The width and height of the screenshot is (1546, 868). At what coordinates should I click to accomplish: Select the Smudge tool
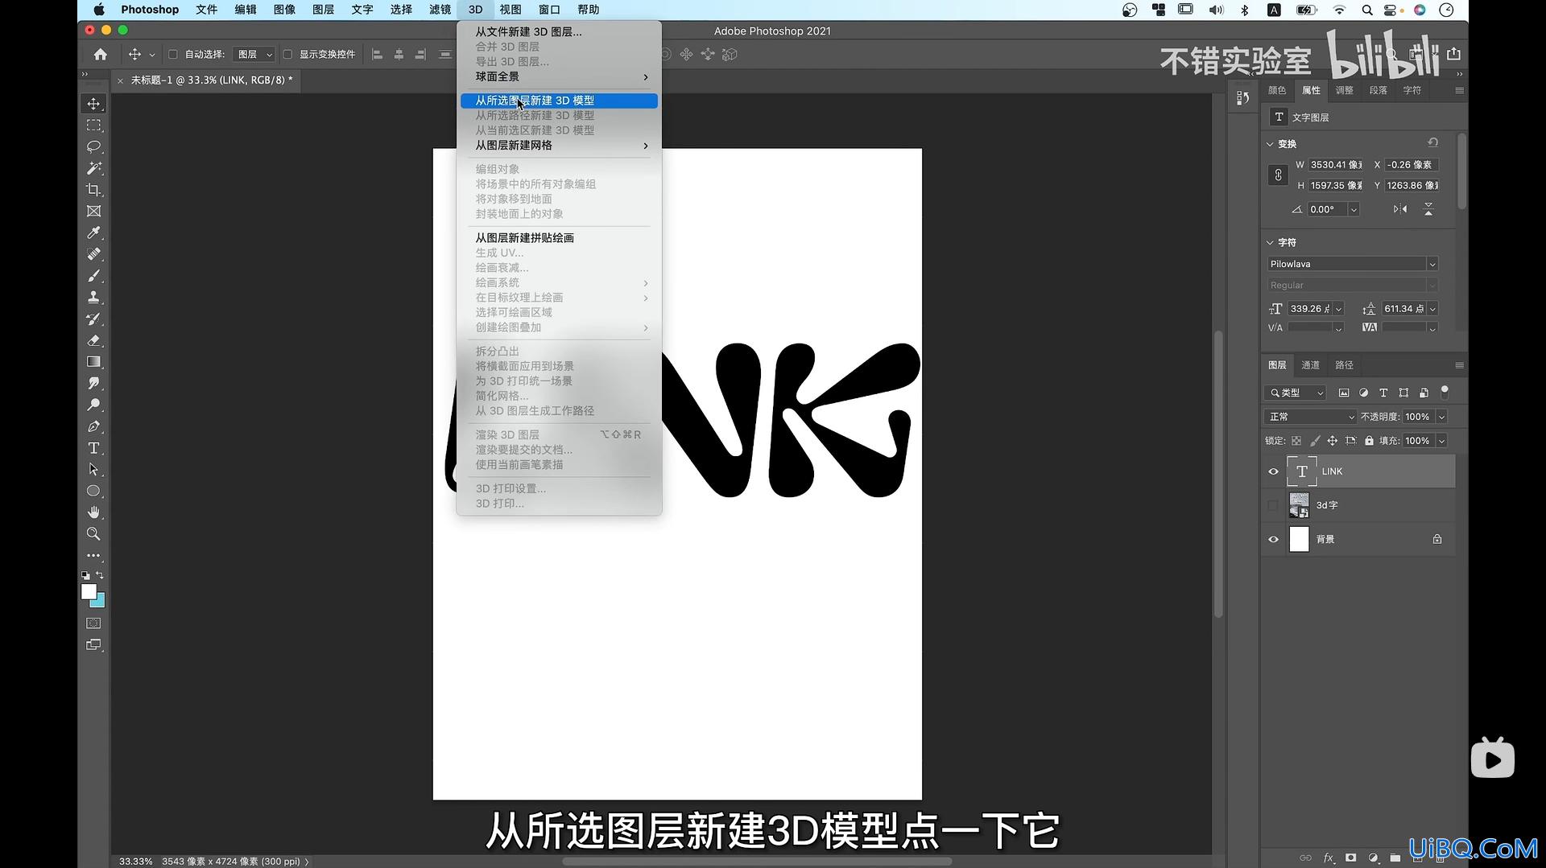tap(93, 384)
